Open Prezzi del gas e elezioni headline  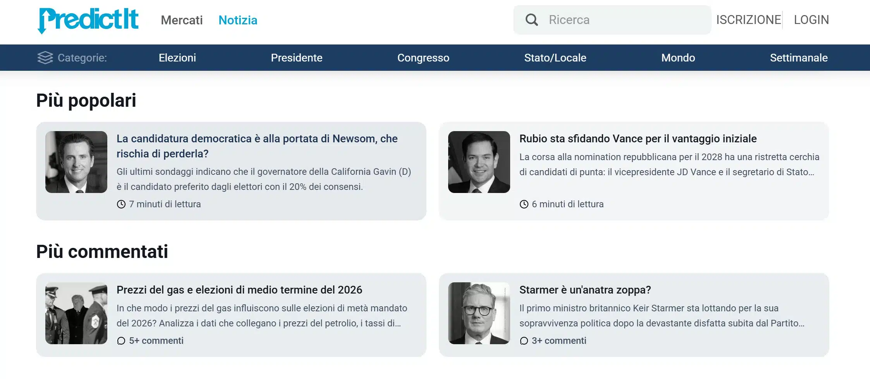point(239,290)
